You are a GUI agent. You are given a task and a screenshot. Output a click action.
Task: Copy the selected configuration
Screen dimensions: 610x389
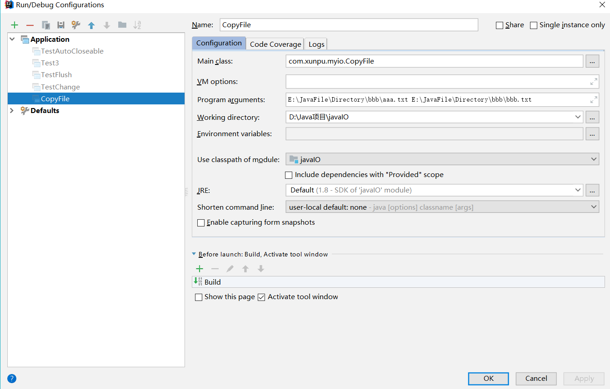45,25
